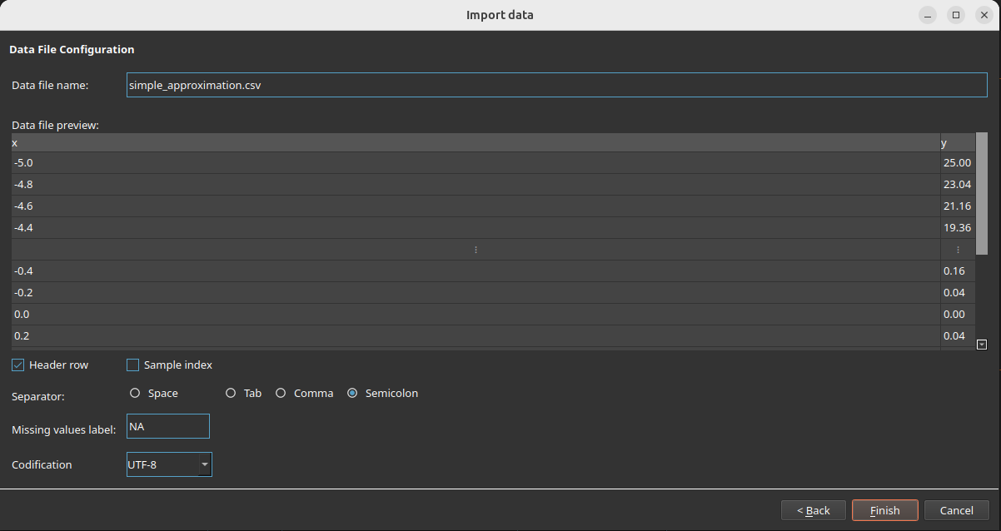Open the Codification UTF-8 dropdown
This screenshot has height=531, width=1001.
coord(169,464)
